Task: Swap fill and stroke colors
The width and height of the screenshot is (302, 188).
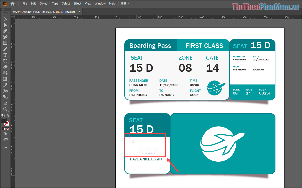Action: [8, 116]
